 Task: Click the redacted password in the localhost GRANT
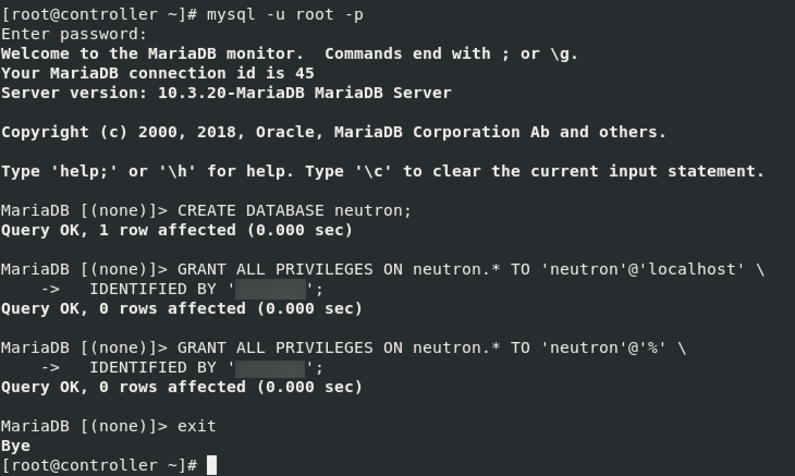tap(271, 289)
